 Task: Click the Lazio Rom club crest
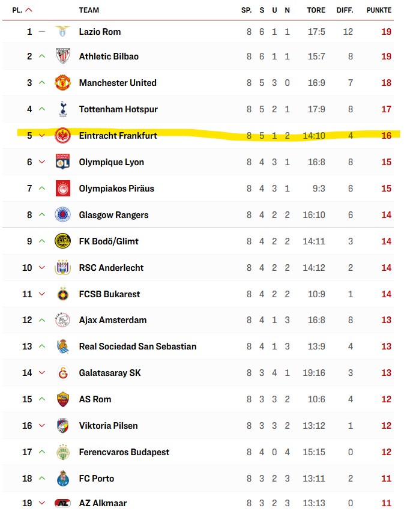click(x=62, y=32)
